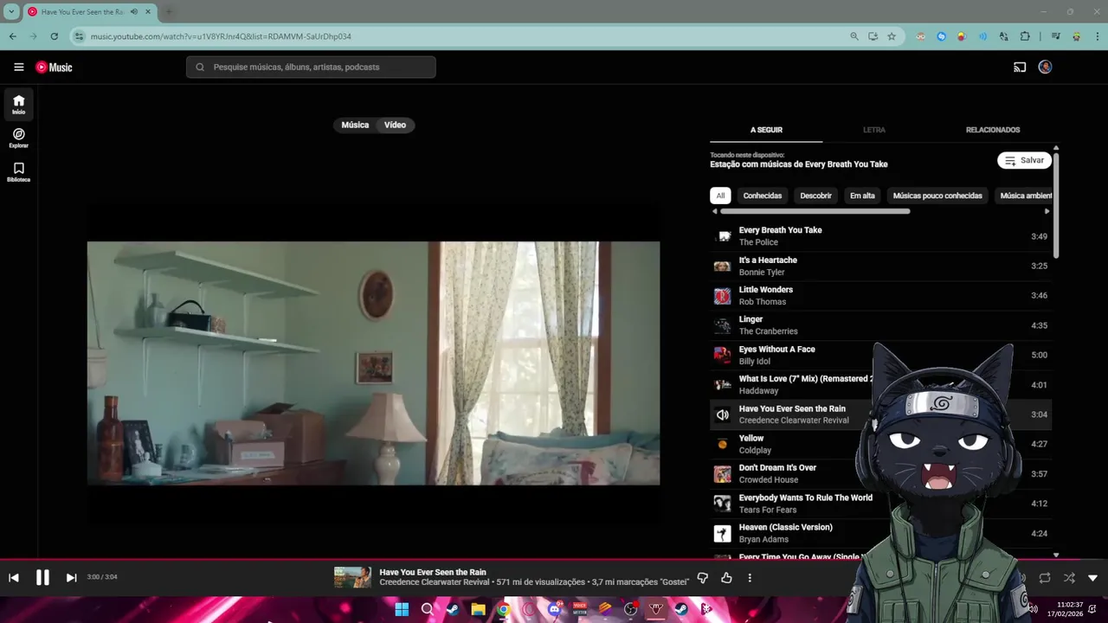Image resolution: width=1108 pixels, height=623 pixels.
Task: Open the account avatar menu
Action: point(1045,67)
